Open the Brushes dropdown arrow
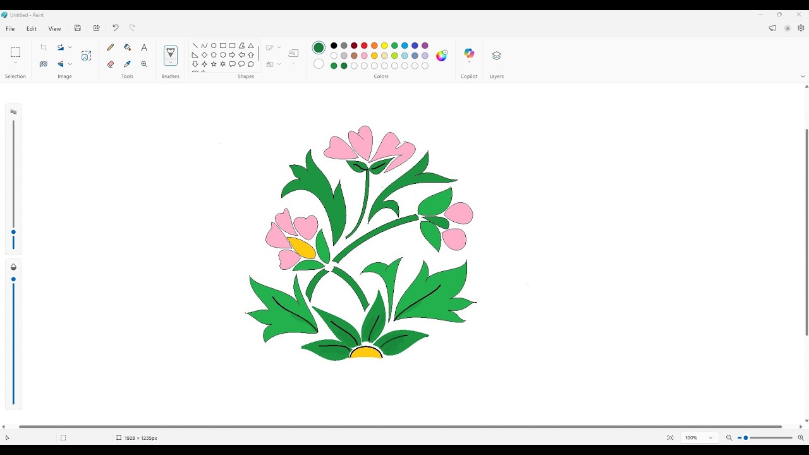This screenshot has height=455, width=809. tap(171, 63)
